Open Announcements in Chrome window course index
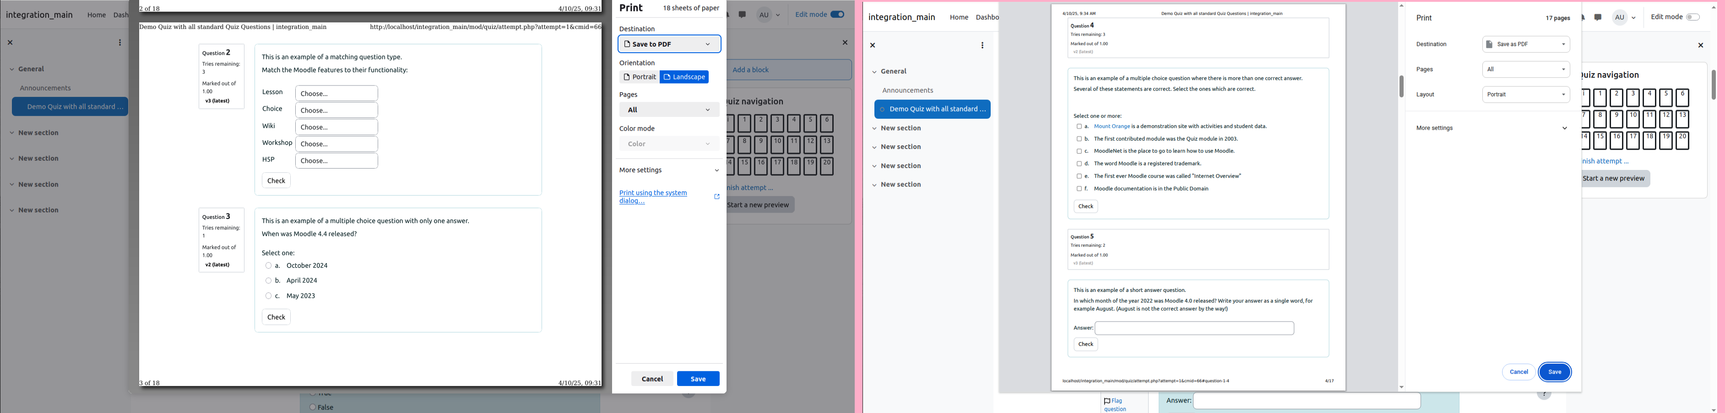1725x413 pixels. (907, 90)
